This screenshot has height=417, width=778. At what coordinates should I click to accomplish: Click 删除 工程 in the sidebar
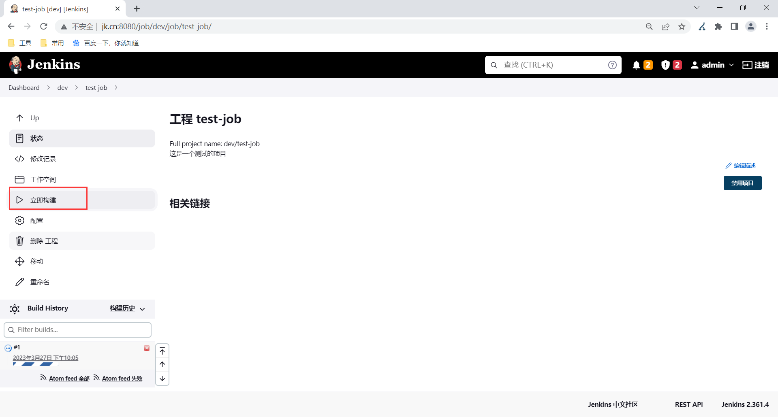tap(82, 241)
